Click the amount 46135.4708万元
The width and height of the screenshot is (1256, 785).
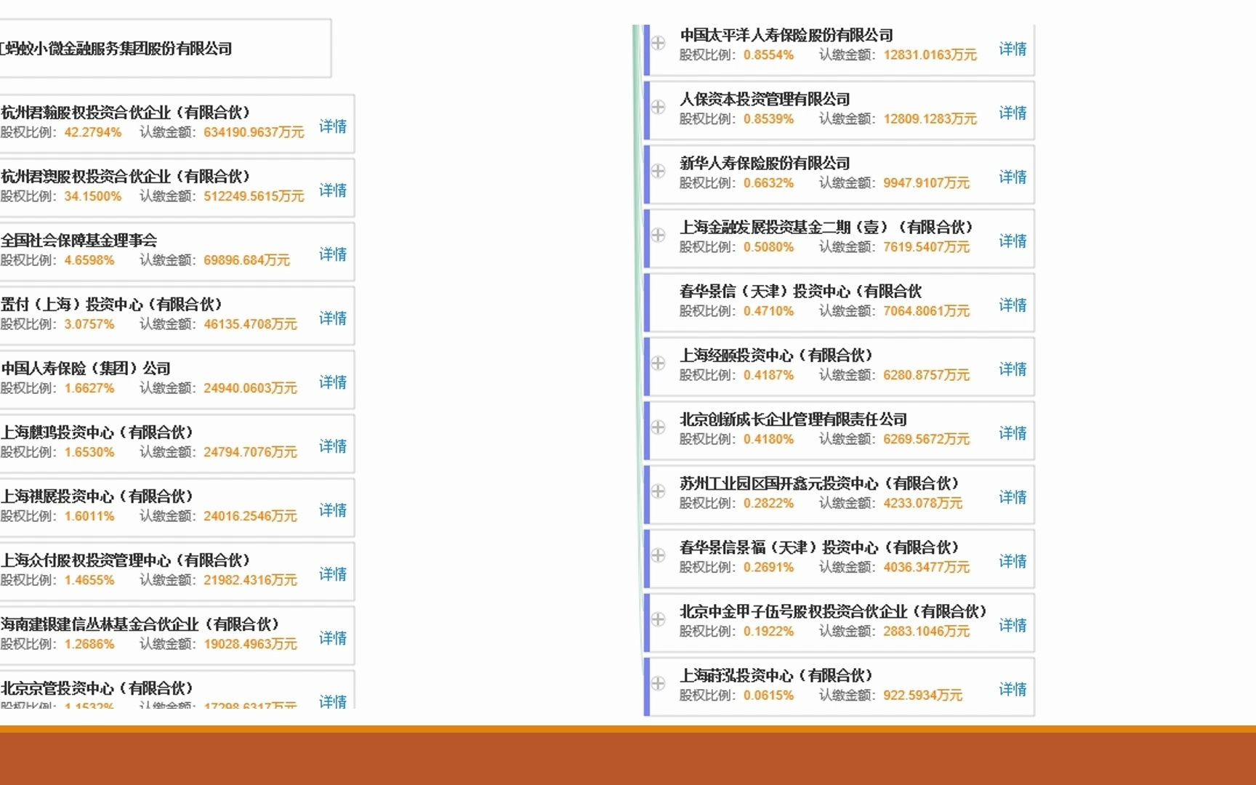pos(250,324)
